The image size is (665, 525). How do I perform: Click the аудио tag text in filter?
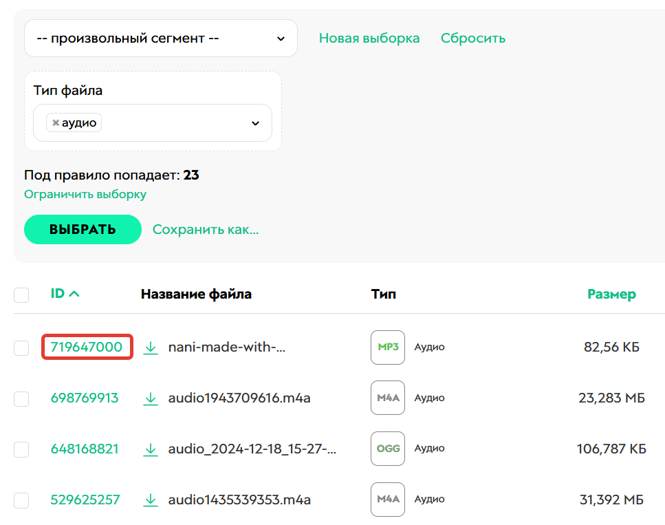pos(79,123)
